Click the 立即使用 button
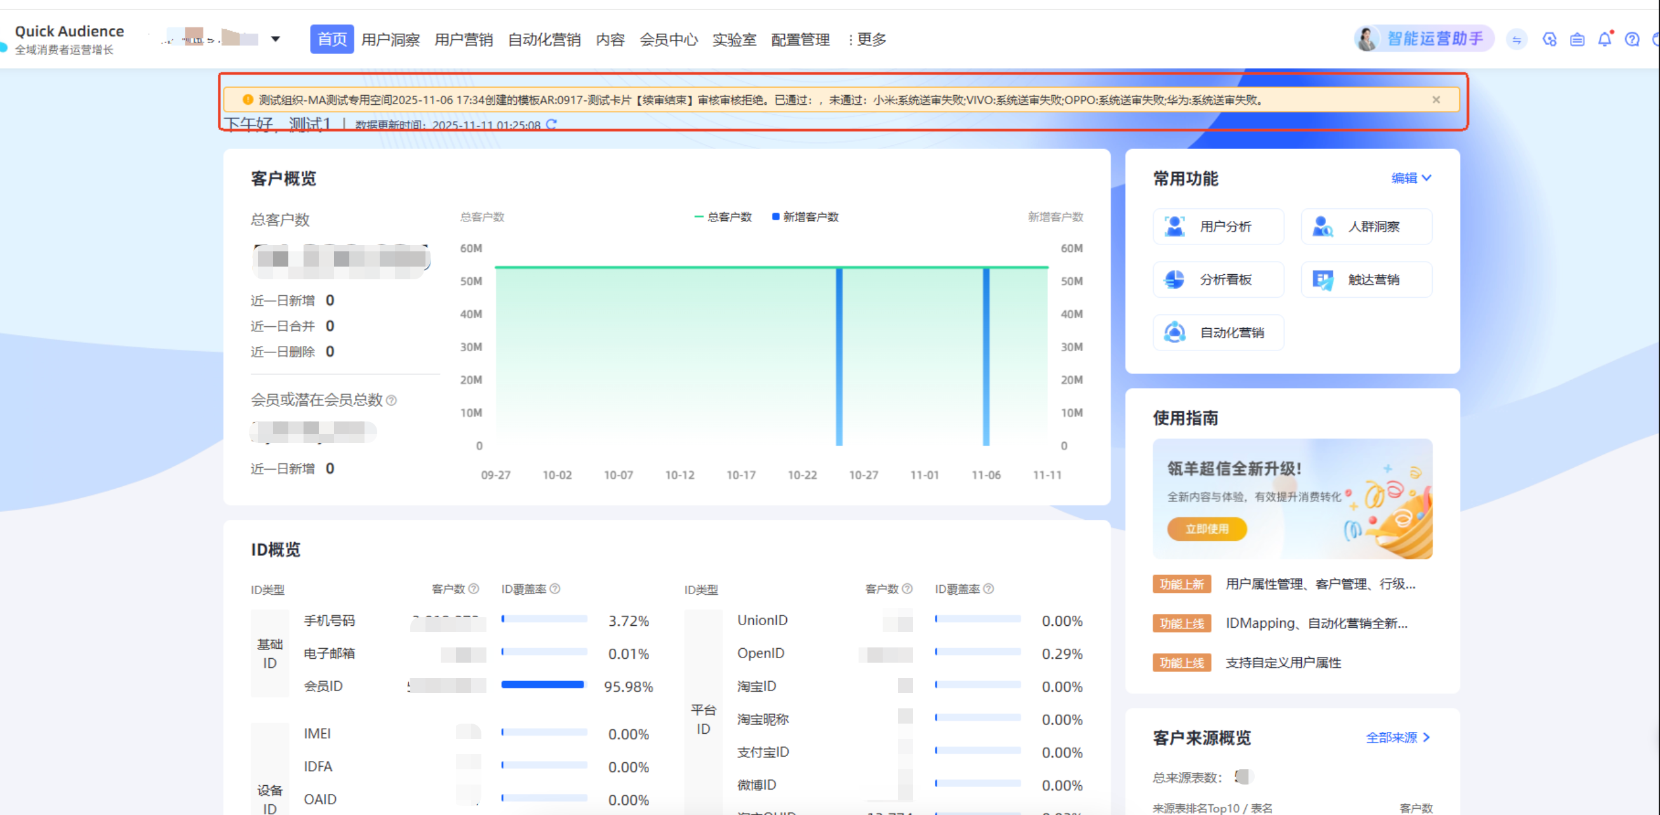This screenshot has width=1660, height=815. click(x=1207, y=529)
